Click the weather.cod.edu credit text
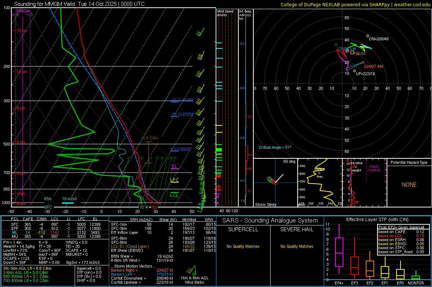Image resolution: width=432 pixels, height=287 pixels. 412,4
